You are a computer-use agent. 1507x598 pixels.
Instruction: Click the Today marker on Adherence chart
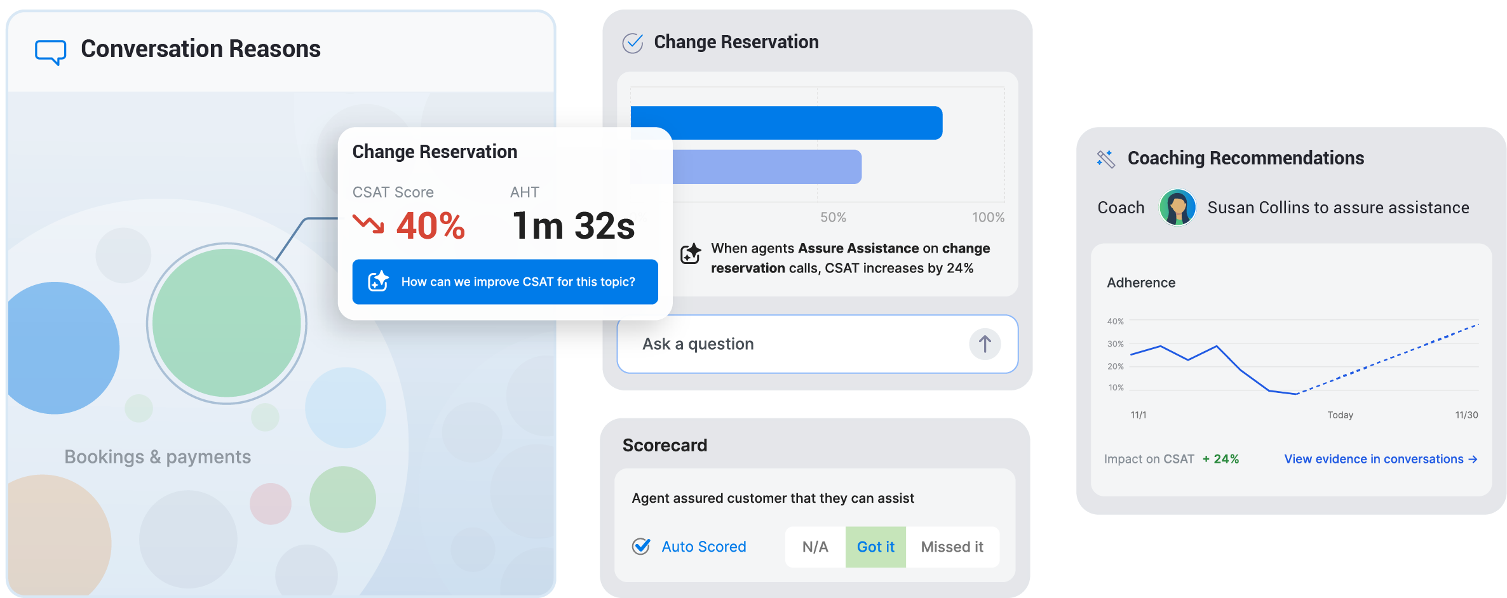coord(1340,415)
